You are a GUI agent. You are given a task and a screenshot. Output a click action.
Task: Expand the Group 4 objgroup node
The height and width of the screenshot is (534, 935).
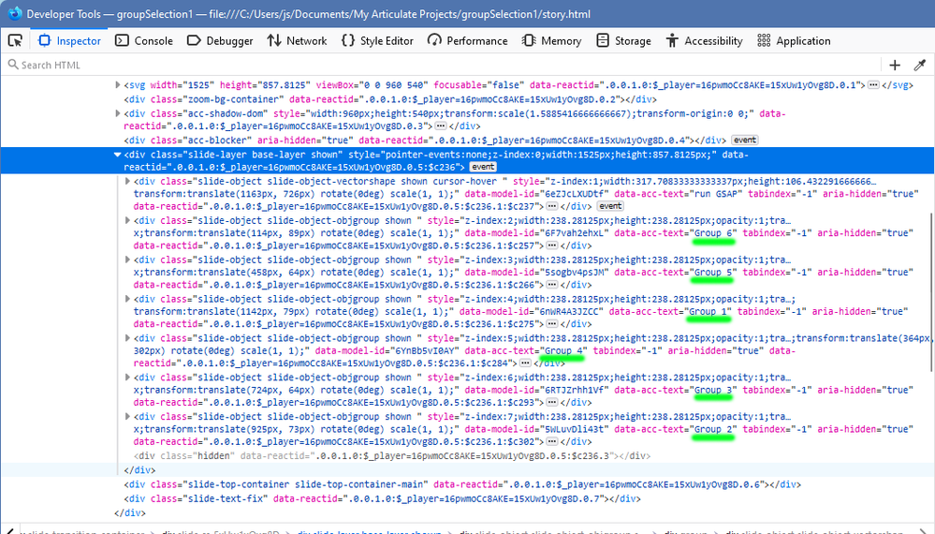(x=127, y=338)
